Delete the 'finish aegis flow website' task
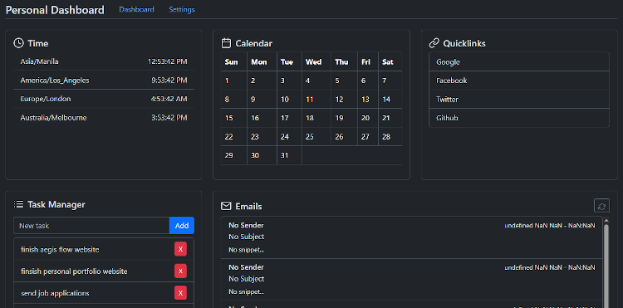Image resolution: width=623 pixels, height=308 pixels. pyautogui.click(x=180, y=249)
